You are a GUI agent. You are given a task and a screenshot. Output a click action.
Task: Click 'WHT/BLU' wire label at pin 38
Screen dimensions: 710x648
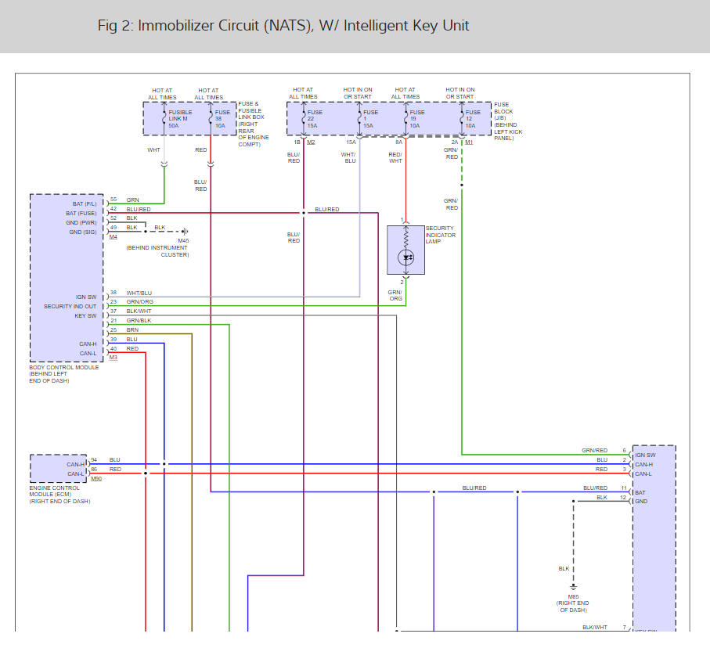coord(139,293)
